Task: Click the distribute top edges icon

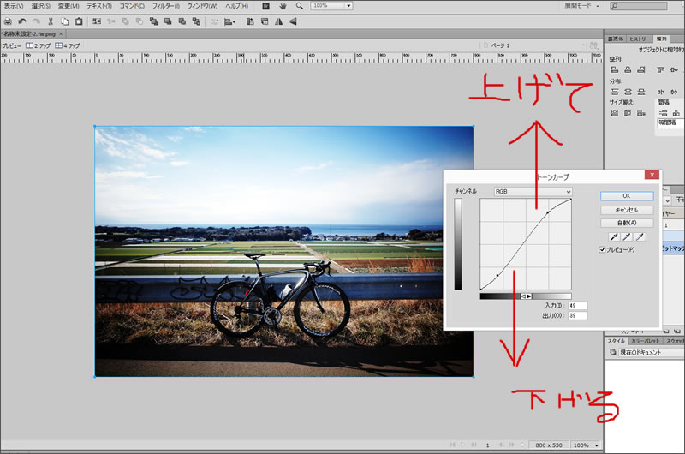Action: pyautogui.click(x=614, y=92)
